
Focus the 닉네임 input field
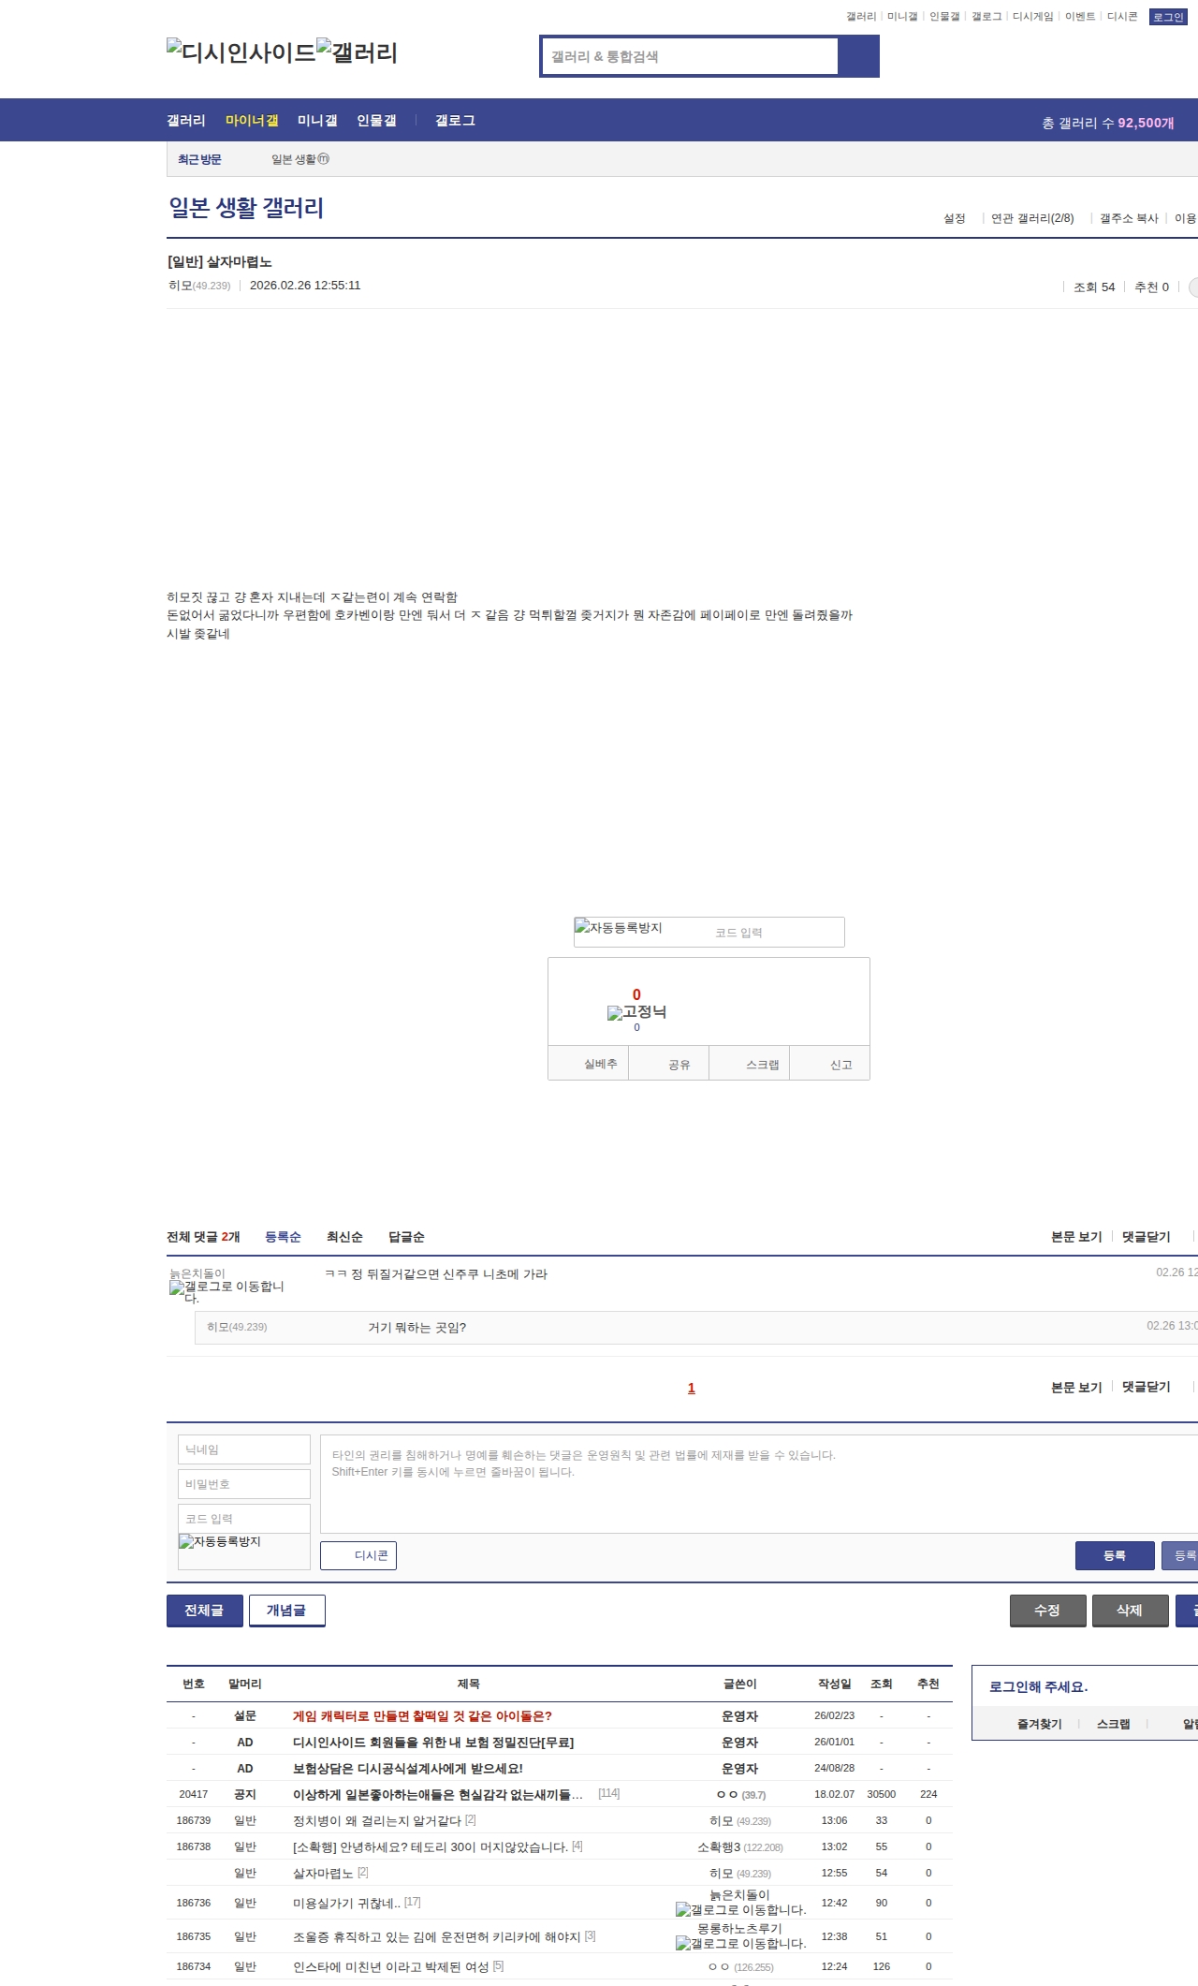pos(244,1449)
